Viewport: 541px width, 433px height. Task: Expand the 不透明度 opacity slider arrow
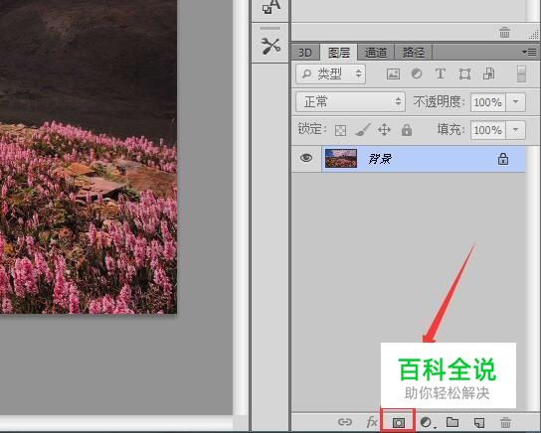tap(516, 102)
